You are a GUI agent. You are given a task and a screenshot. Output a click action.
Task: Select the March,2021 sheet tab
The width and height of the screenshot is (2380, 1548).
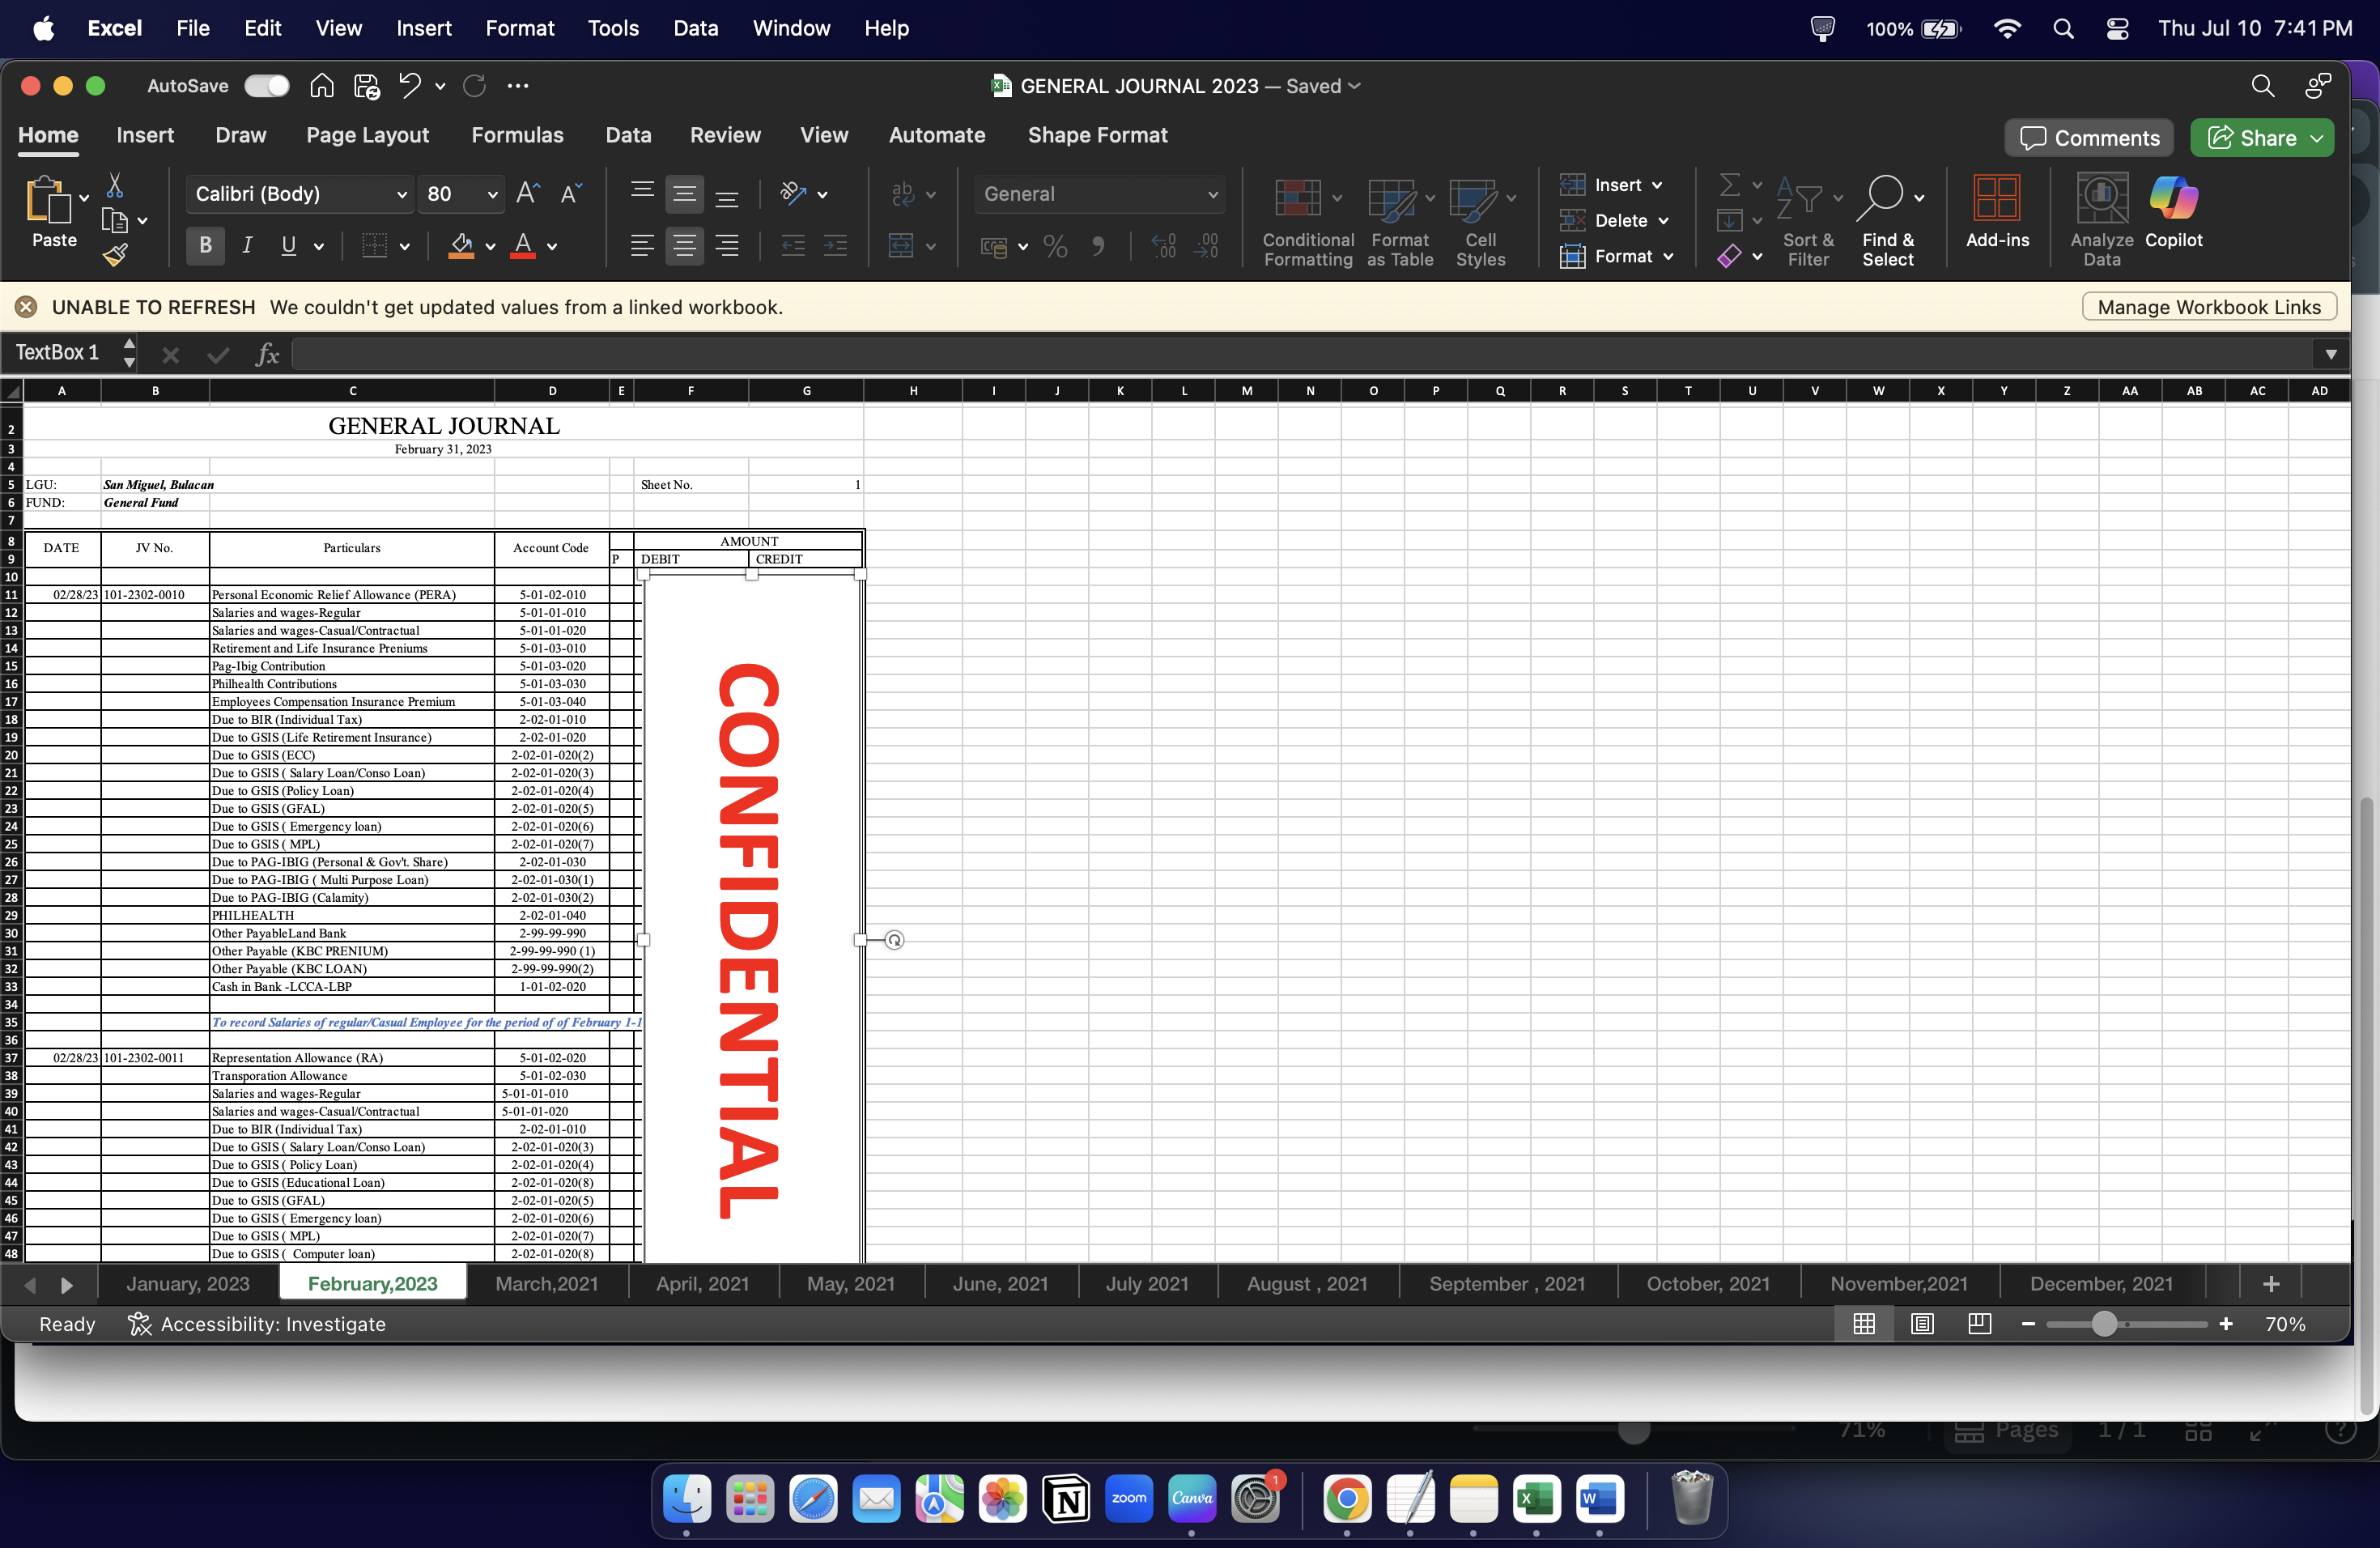point(546,1284)
